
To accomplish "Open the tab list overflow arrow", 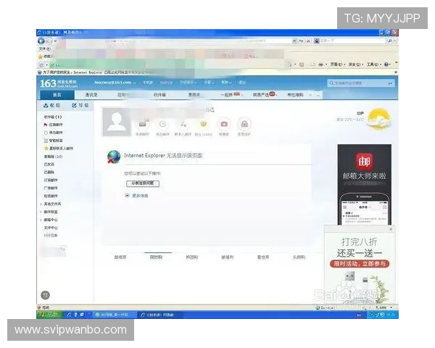I will coord(318,95).
